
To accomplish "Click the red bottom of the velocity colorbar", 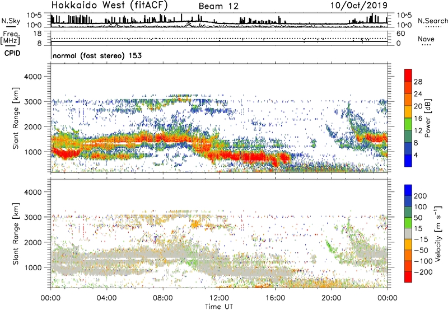I will (x=408, y=277).
